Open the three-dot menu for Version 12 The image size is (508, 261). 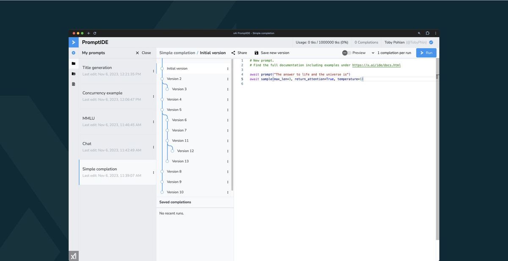click(228, 151)
